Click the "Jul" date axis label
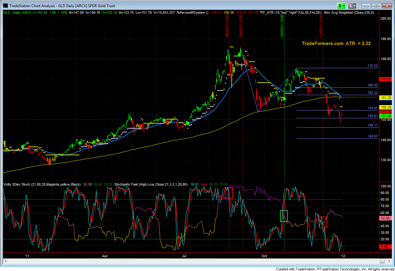The height and width of the screenshot is (271, 395). [184, 255]
